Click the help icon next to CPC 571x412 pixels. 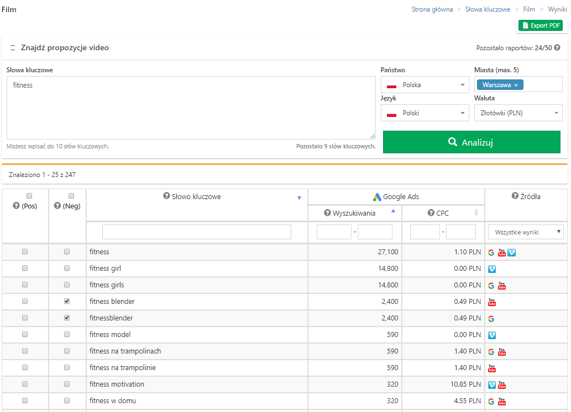(x=431, y=213)
